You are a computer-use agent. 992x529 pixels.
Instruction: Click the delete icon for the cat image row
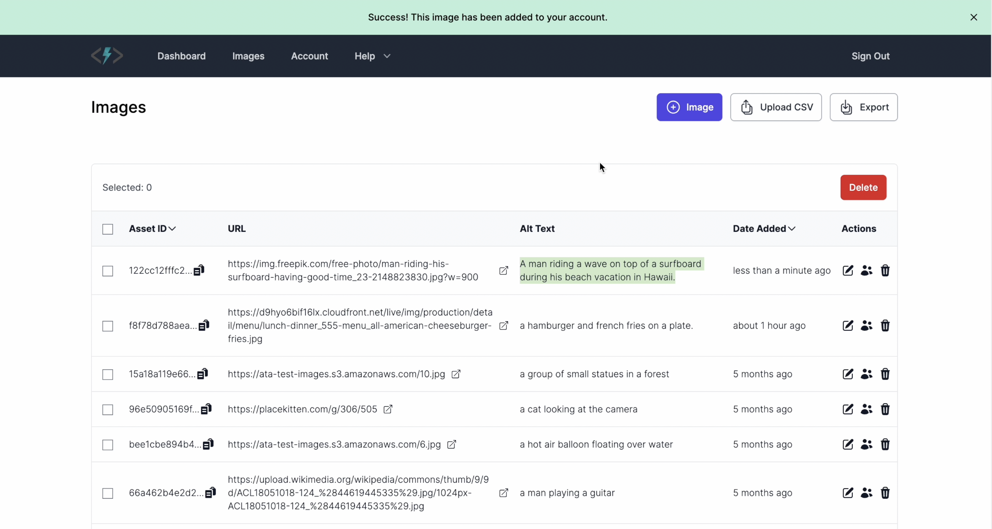[x=885, y=409]
